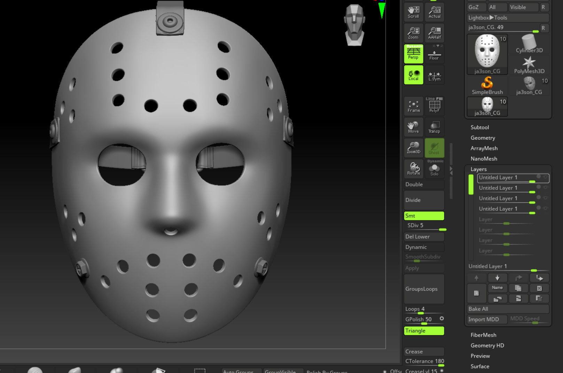Click the Double button

tap(424, 184)
